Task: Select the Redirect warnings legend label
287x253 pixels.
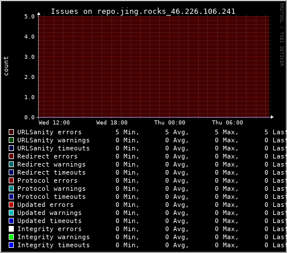Action: [x=51, y=165]
